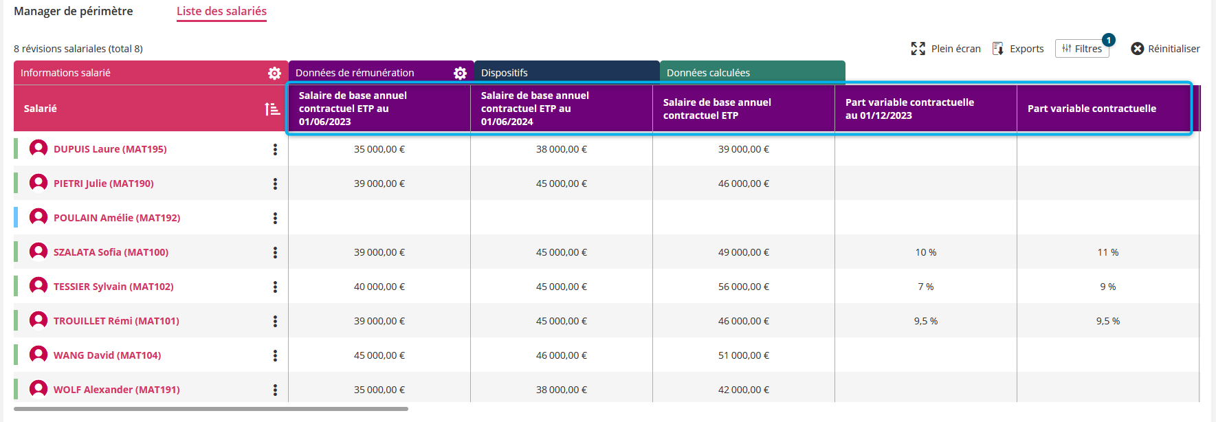Select the Dispositifs column group tab
1216x422 pixels.
point(566,73)
